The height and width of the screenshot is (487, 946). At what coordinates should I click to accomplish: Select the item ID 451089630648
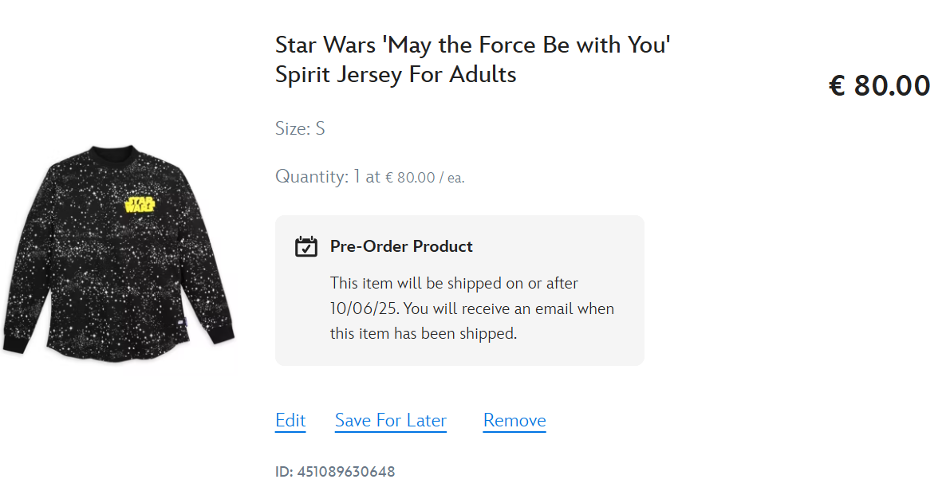pos(335,471)
